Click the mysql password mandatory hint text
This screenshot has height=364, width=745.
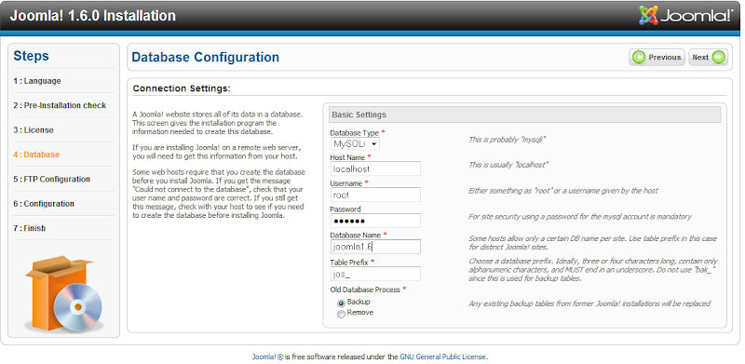579,217
